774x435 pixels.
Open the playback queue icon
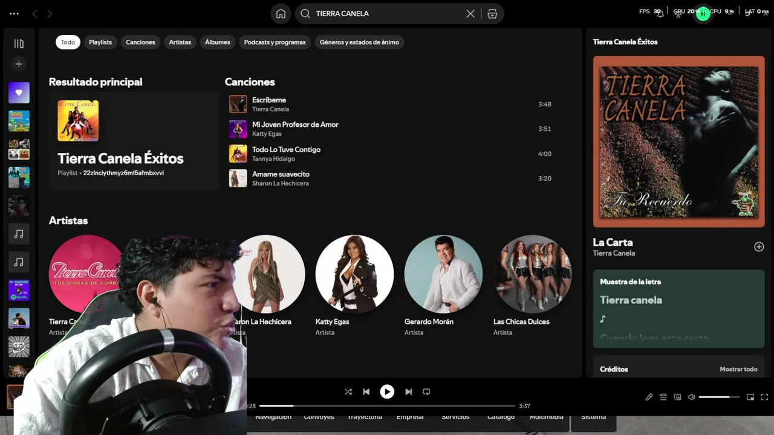pyautogui.click(x=663, y=397)
